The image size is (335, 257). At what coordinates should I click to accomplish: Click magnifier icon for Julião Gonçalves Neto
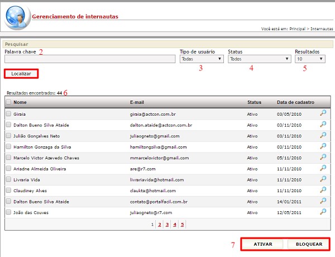coord(323,135)
